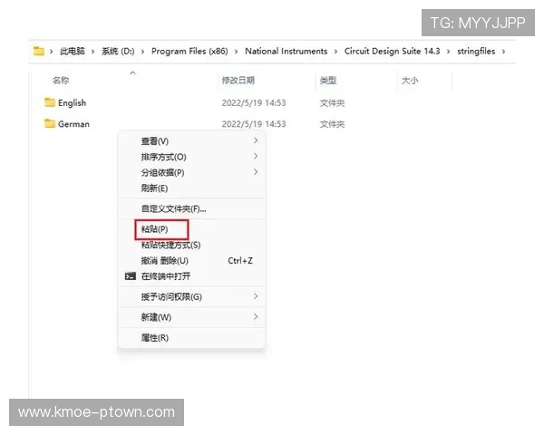This screenshot has height=435, width=544.
Task: Open 排序方式(O) submenu
Action: (x=192, y=157)
